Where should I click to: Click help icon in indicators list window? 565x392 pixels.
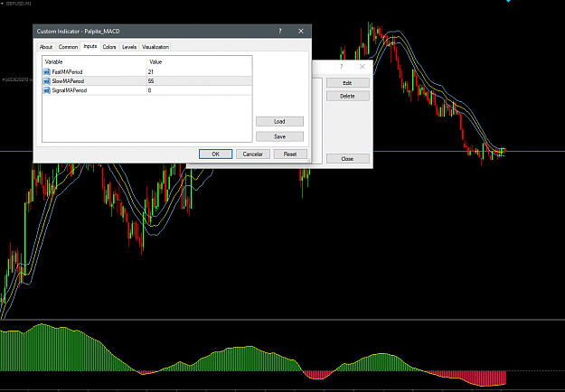(x=341, y=67)
